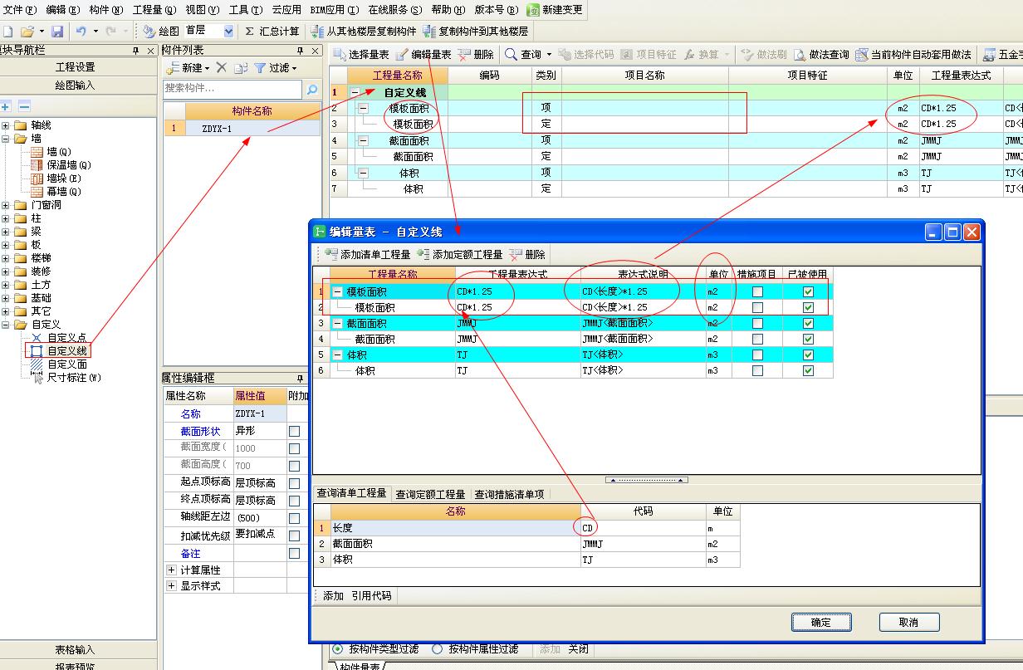Click 选择量表 toolbar item
This screenshot has height=670, width=1023.
click(x=361, y=55)
